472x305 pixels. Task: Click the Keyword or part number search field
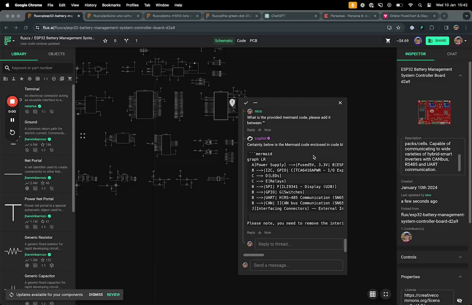pyautogui.click(x=41, y=68)
